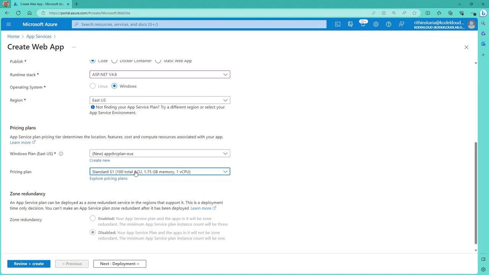Go to the Home breadcrumb
Image resolution: width=489 pixels, height=275 pixels.
pyautogui.click(x=13, y=36)
